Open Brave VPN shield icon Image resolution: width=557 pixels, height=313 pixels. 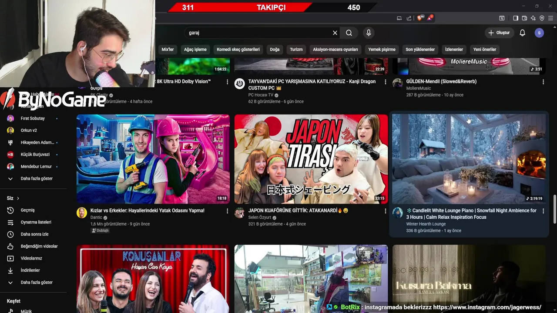[542, 18]
